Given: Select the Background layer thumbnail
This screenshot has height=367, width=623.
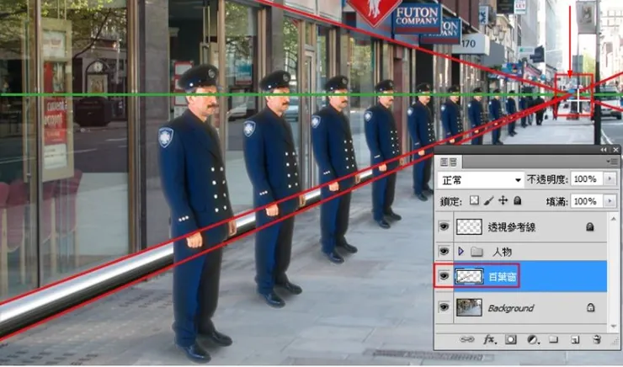Looking at the screenshot, I should point(469,307).
